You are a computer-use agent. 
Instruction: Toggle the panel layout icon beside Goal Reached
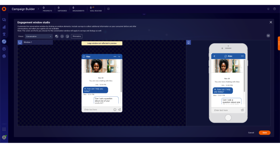click(108, 9)
